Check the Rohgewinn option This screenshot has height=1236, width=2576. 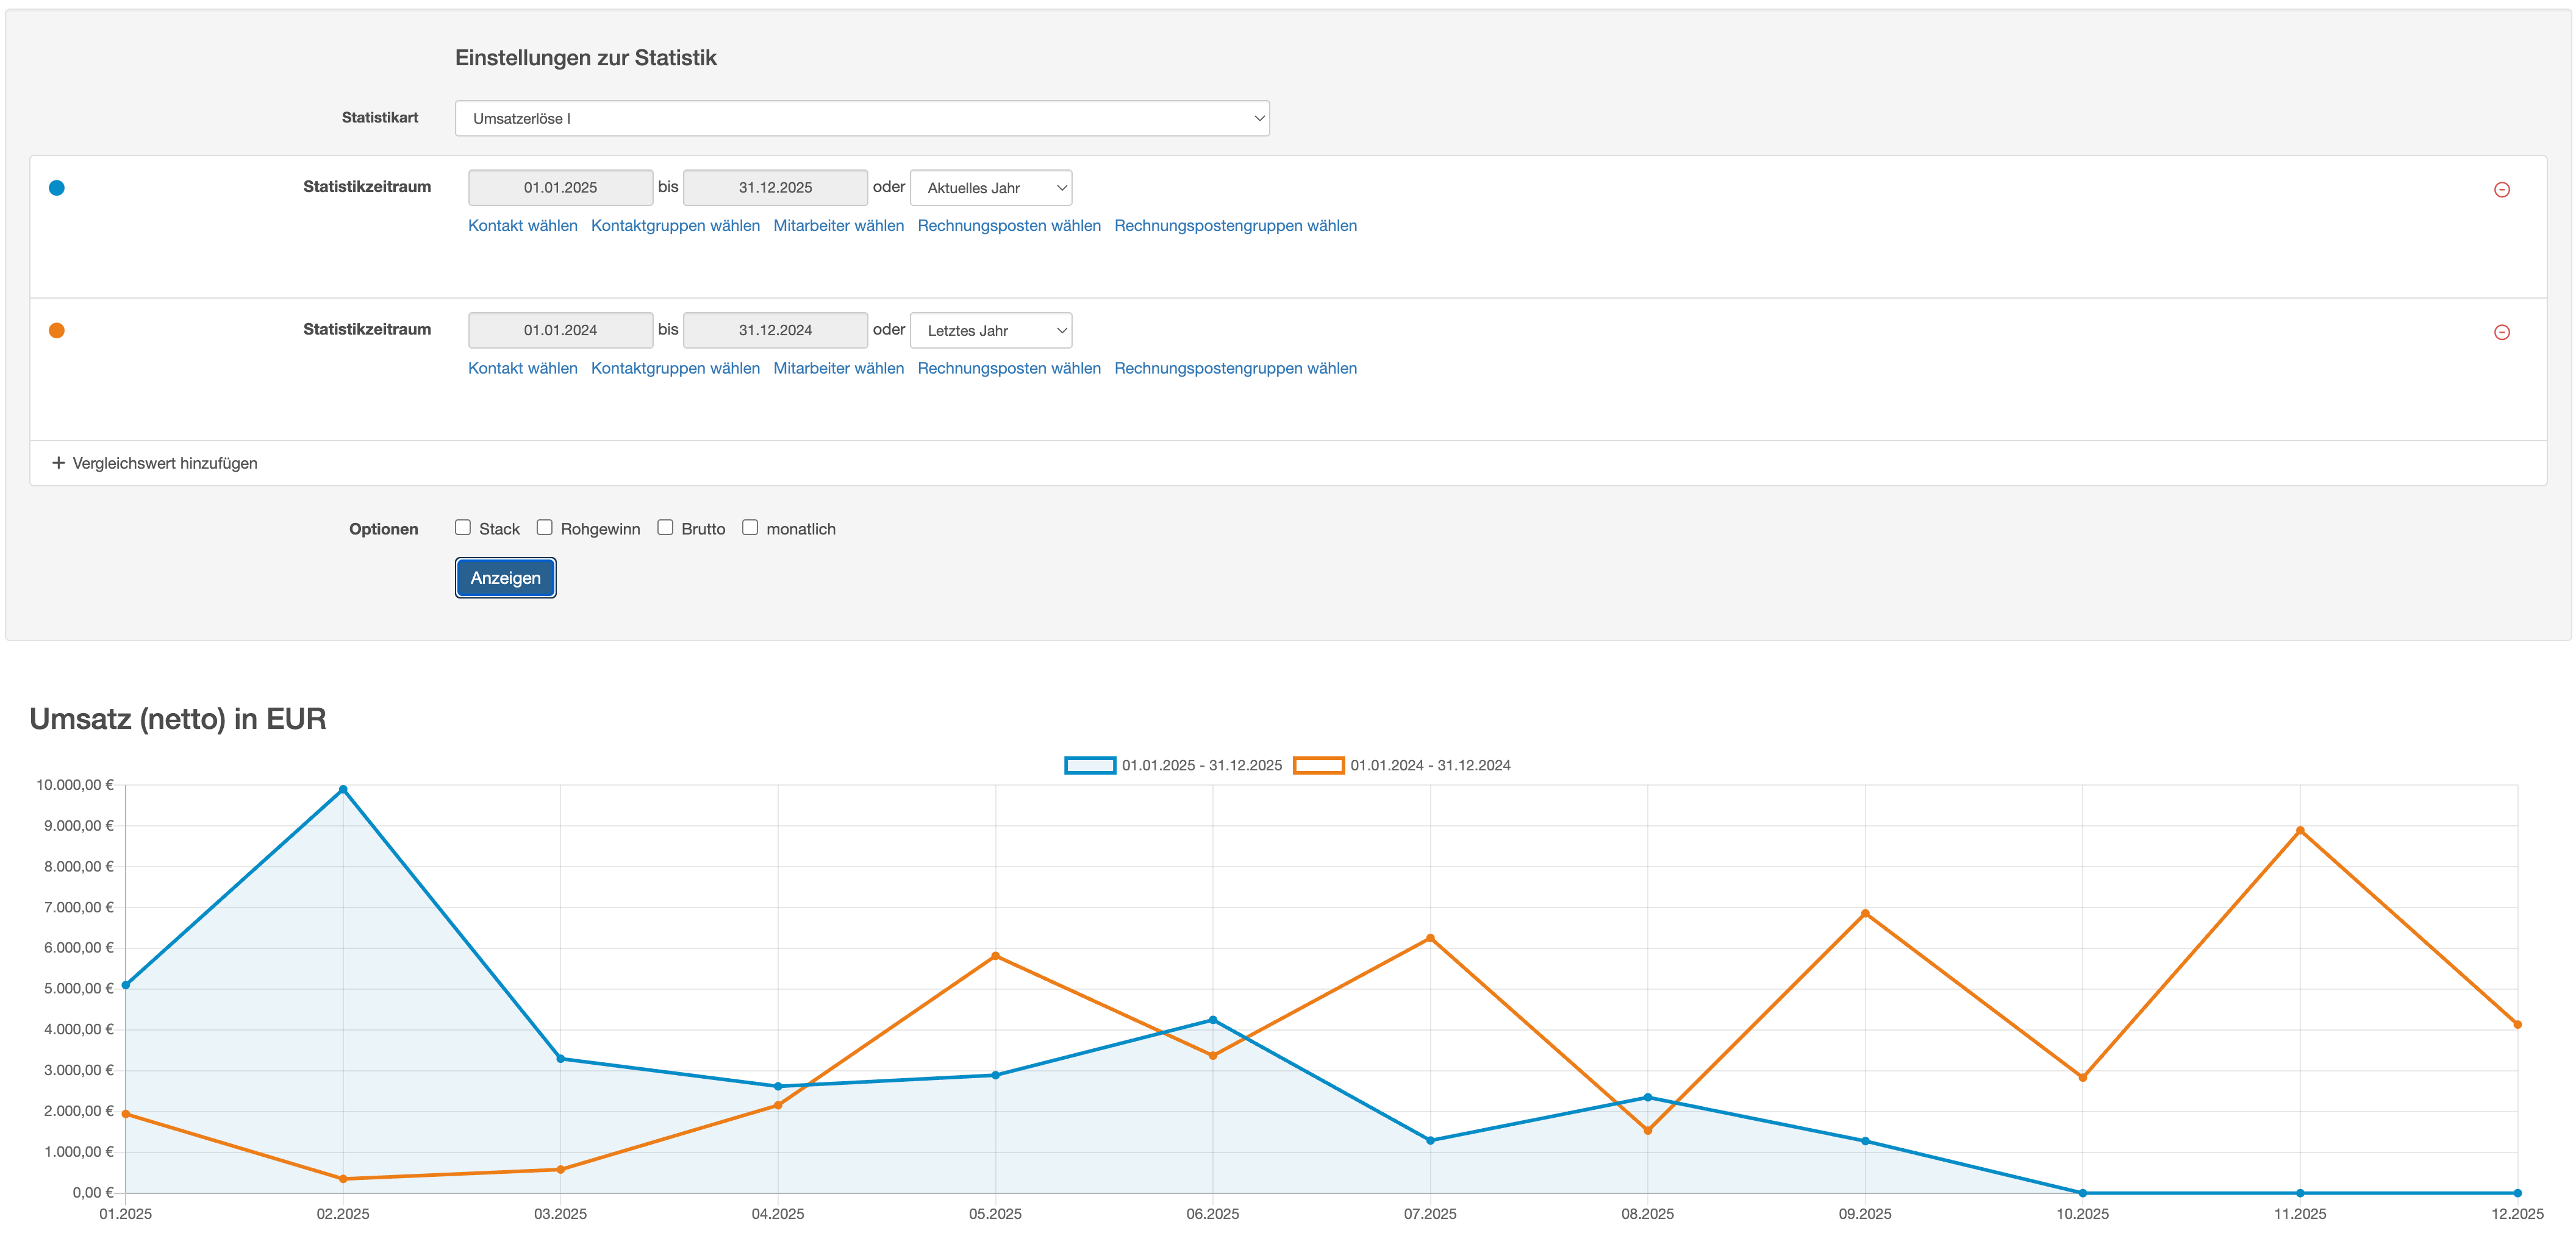tap(545, 528)
